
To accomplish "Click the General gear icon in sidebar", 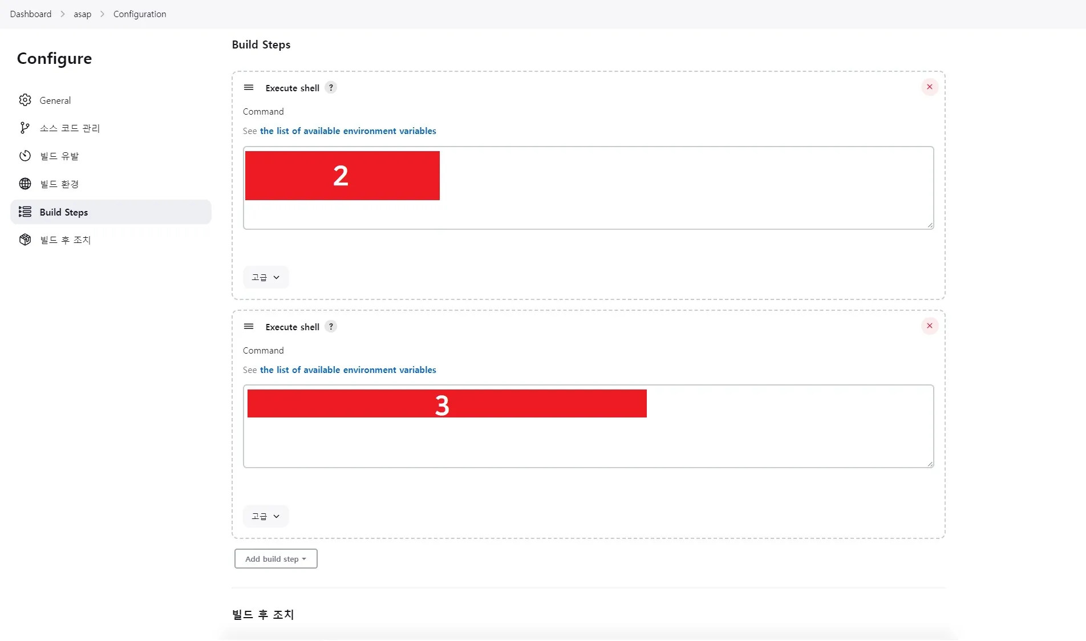I will (25, 100).
